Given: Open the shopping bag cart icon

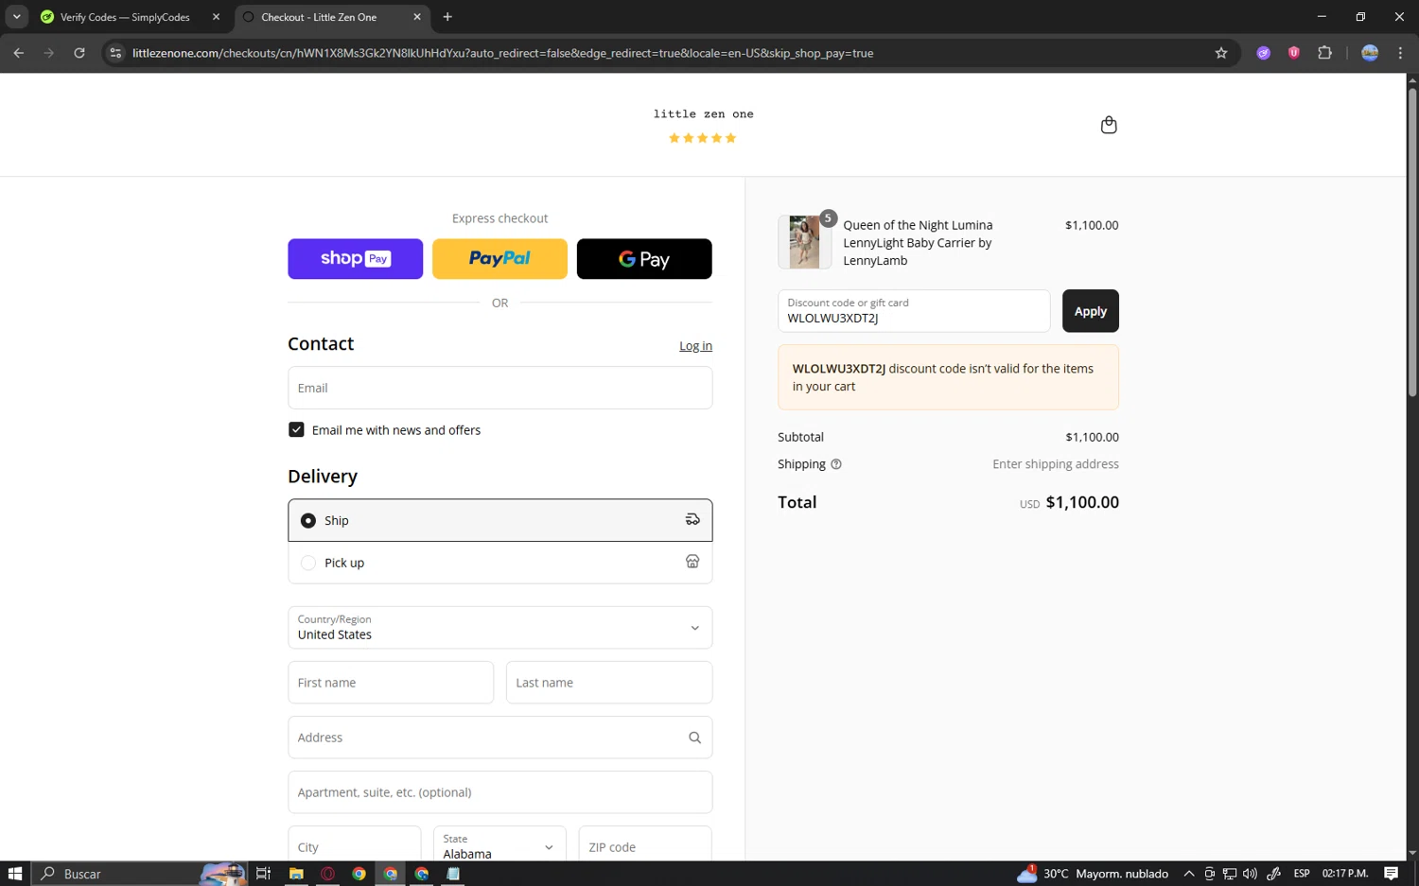Looking at the screenshot, I should pyautogui.click(x=1109, y=125).
